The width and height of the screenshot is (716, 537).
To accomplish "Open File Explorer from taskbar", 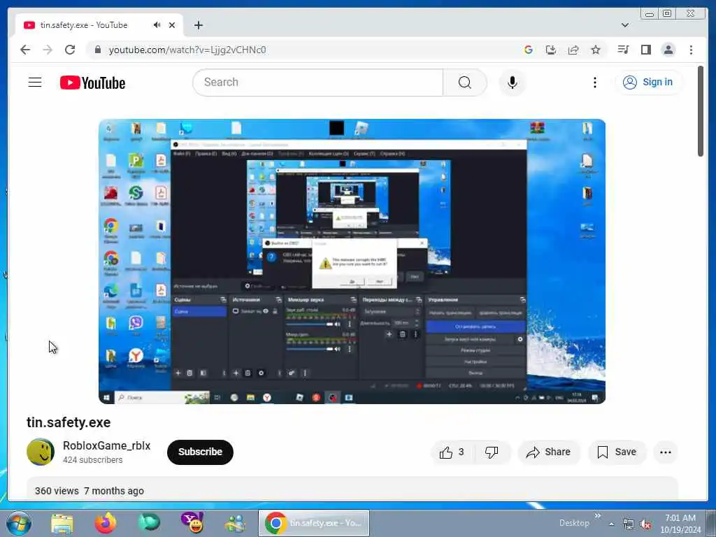I will click(x=62, y=523).
